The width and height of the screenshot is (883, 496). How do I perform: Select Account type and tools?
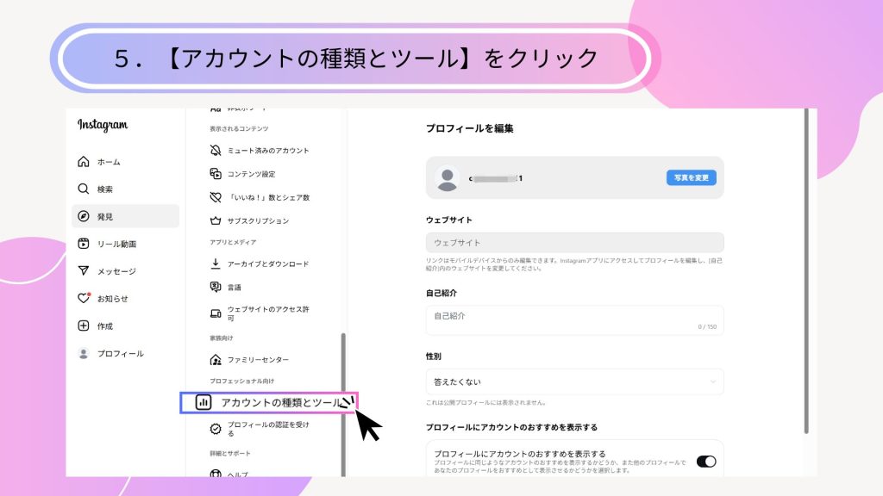[280, 402]
